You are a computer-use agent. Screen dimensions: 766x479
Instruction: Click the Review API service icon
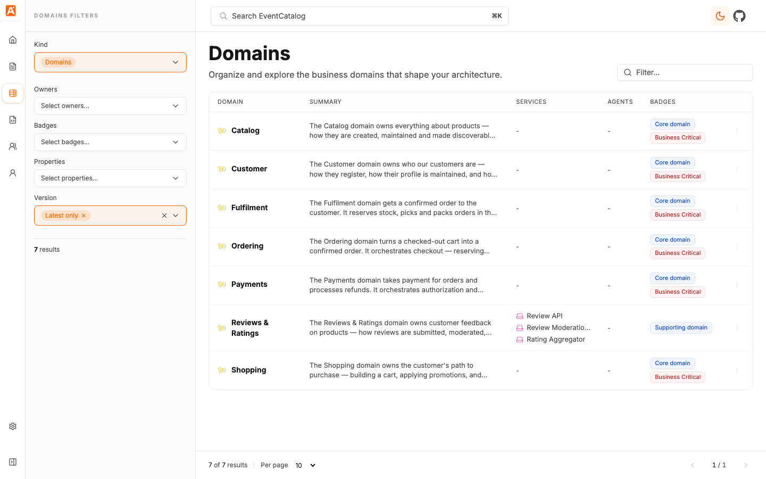pos(520,316)
